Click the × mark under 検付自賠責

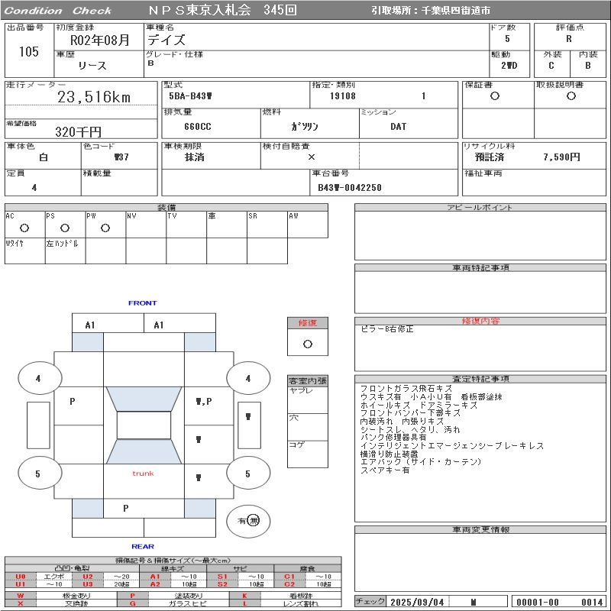(x=312, y=157)
